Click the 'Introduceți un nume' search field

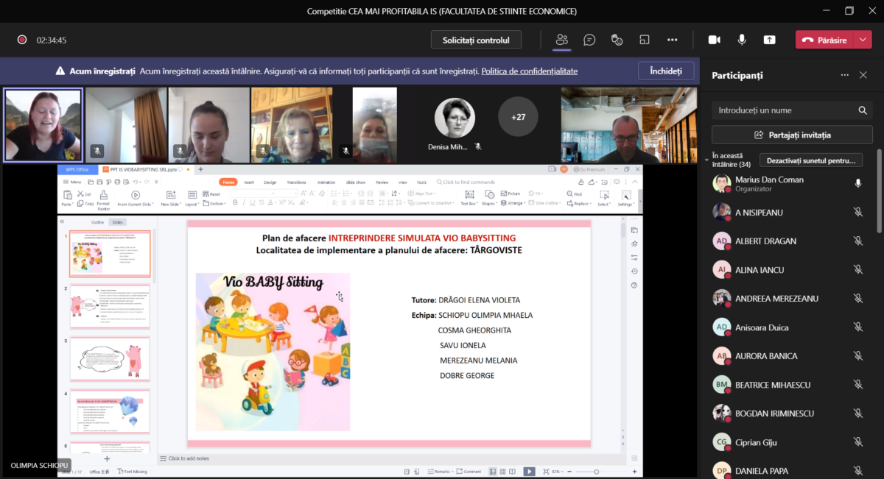[781, 110]
